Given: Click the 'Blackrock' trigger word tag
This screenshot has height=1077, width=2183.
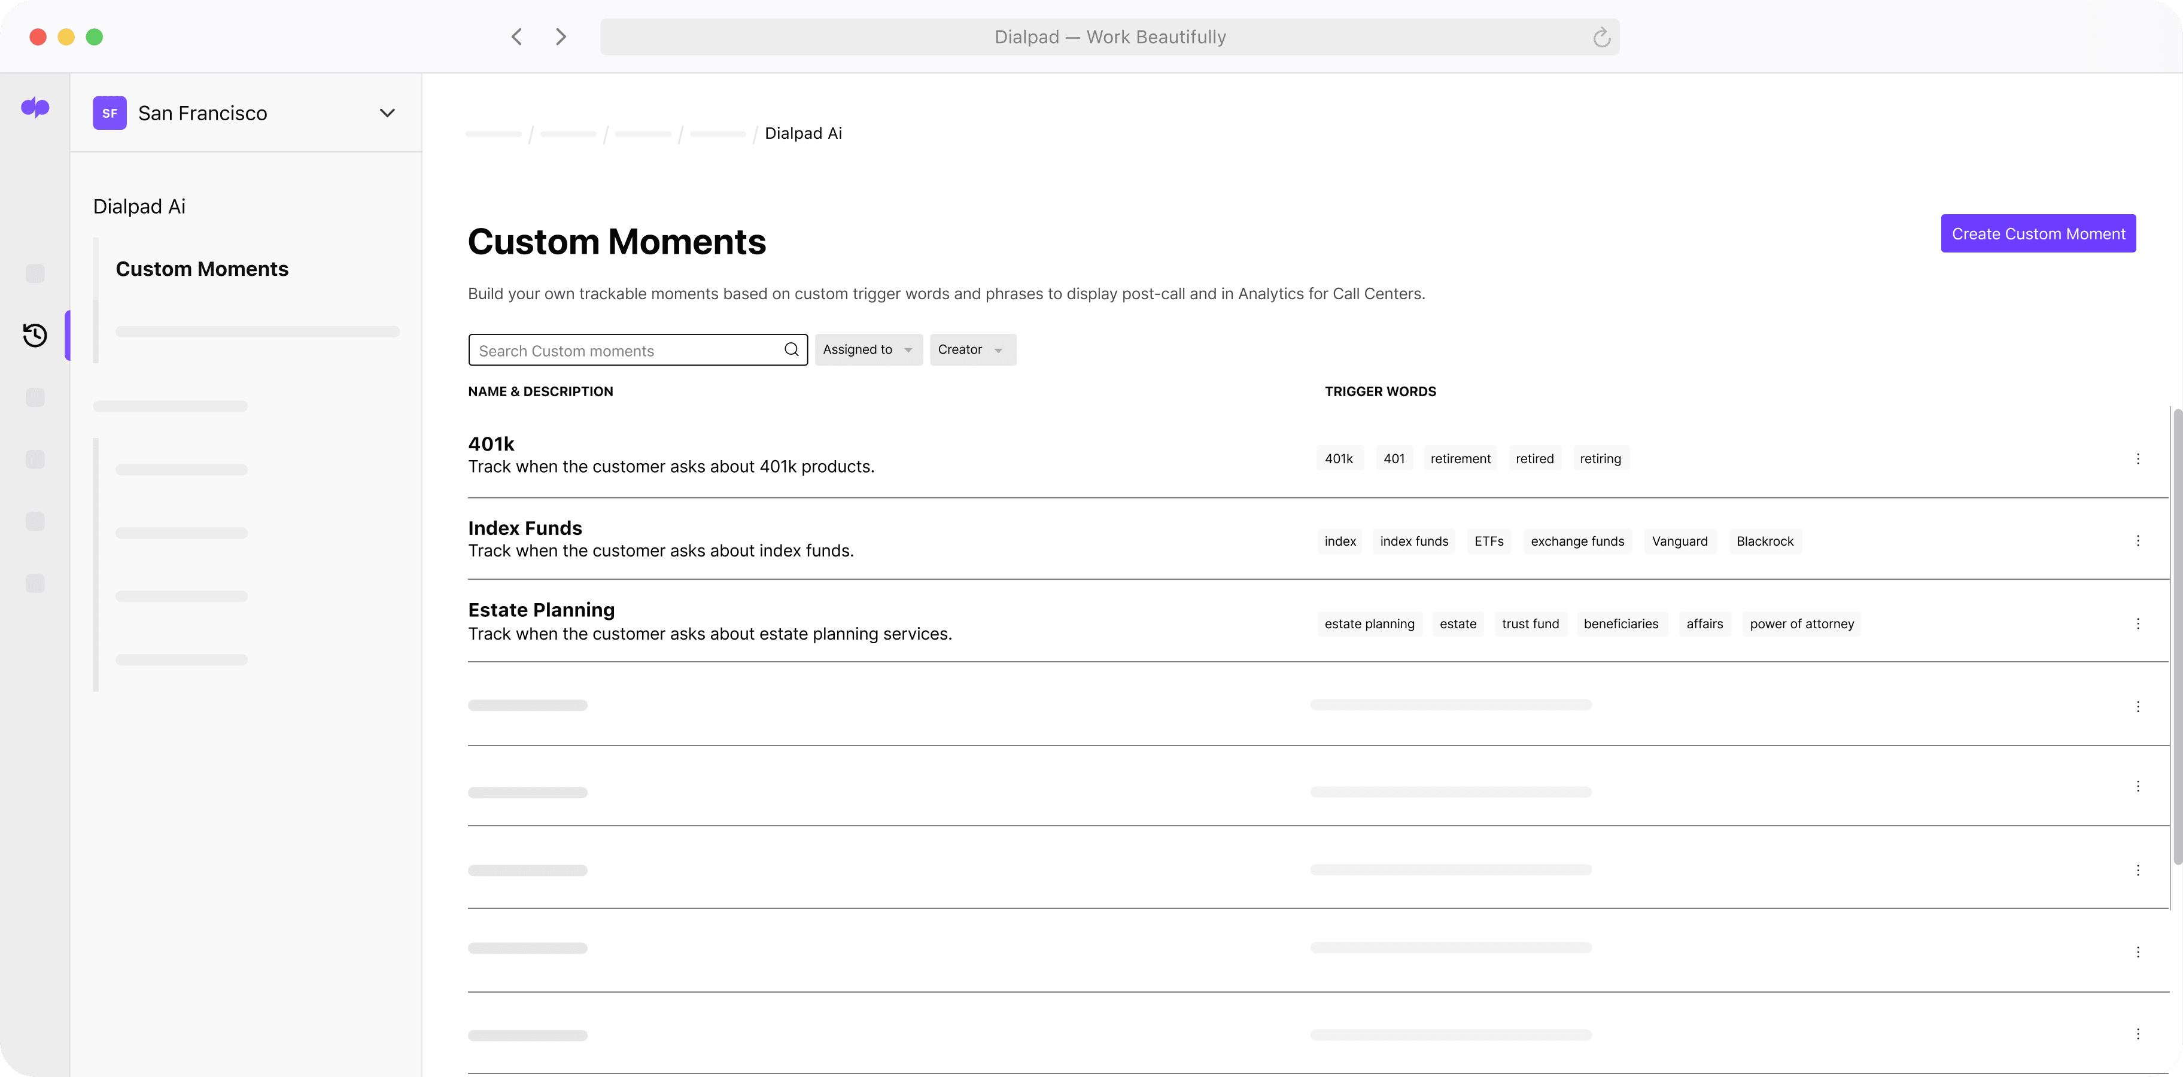Looking at the screenshot, I should pyautogui.click(x=1764, y=541).
